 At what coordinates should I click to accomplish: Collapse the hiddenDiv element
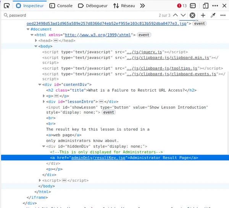click(x=44, y=146)
